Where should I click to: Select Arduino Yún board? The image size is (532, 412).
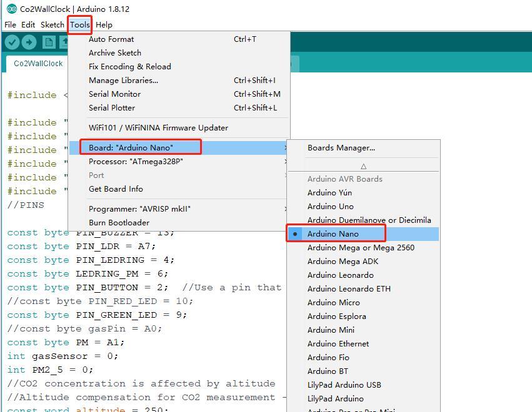[x=363, y=192]
